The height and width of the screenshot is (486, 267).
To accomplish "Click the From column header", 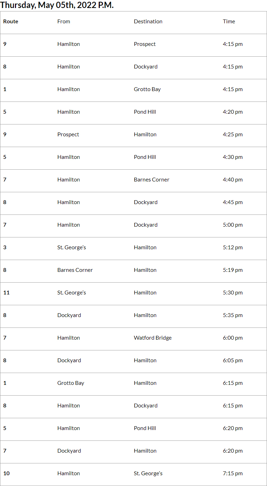I will tap(64, 22).
